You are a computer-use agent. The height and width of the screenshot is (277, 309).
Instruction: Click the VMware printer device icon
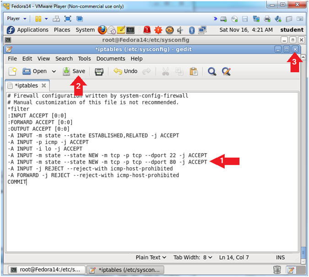pos(267,19)
